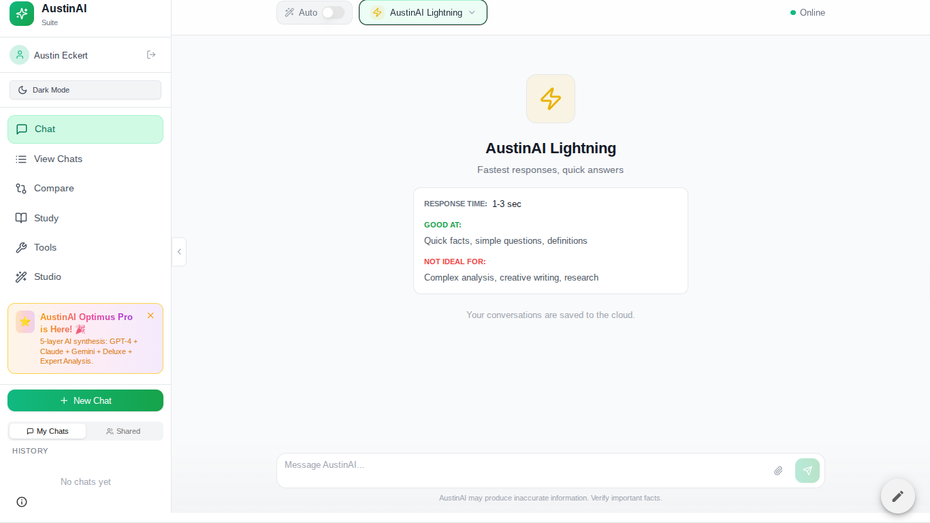The height and width of the screenshot is (523, 930).
Task: Click 'Your conversations are saved to the cloud.'
Action: [x=551, y=315]
